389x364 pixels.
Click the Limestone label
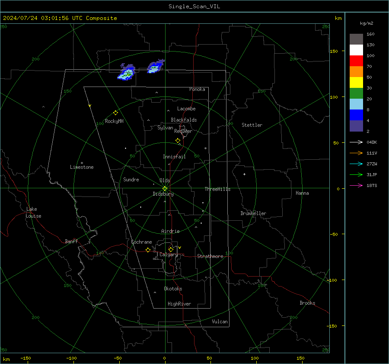pos(82,167)
